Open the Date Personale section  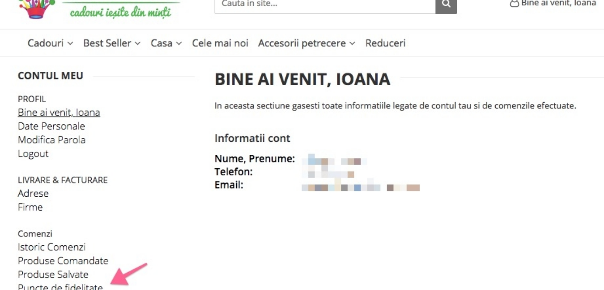[51, 126]
